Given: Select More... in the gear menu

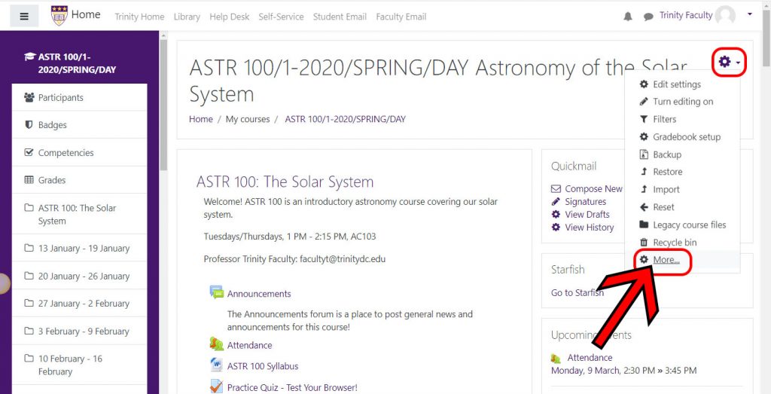Looking at the screenshot, I should point(666,260).
